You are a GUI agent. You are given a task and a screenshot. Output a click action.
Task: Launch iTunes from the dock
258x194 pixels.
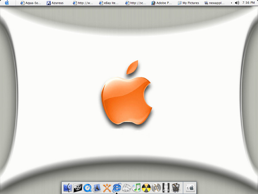pos(136,188)
